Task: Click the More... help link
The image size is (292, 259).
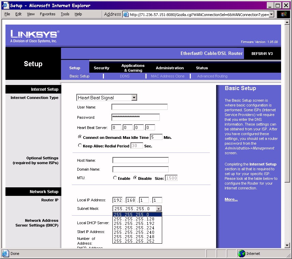Action: click(x=231, y=199)
